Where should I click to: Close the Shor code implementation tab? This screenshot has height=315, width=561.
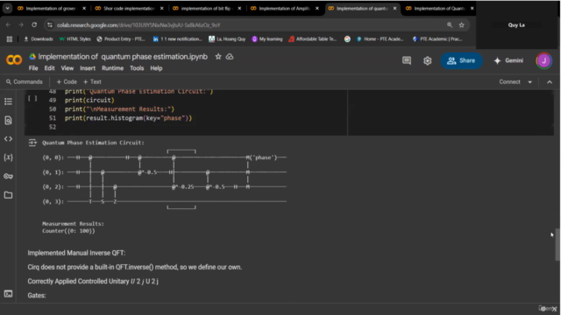tap(161, 8)
